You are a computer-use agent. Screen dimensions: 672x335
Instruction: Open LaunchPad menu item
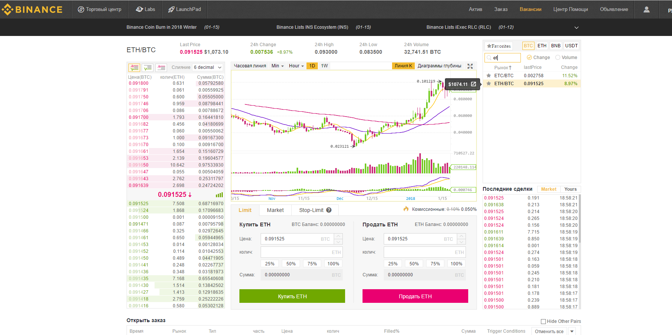[184, 9]
